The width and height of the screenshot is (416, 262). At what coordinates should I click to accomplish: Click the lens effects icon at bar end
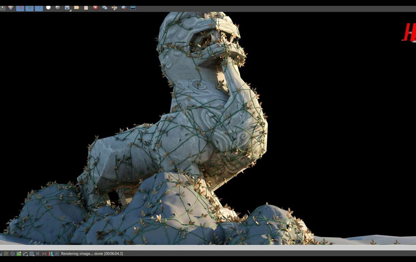57,254
